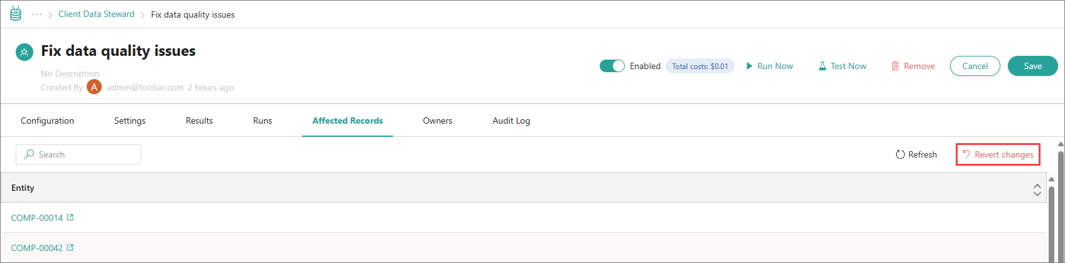1065x263 pixels.
Task: Open the external link icon beside COMP-00014
Action: (70, 218)
